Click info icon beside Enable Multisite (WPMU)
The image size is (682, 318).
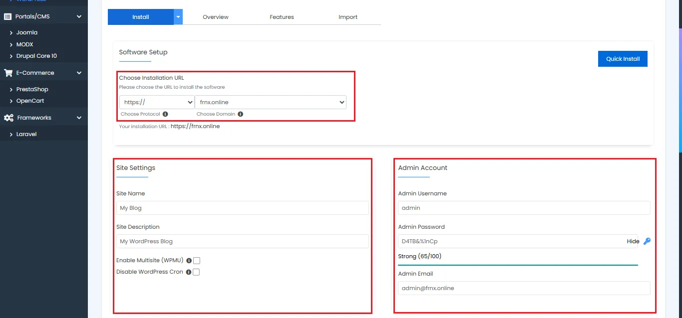point(189,261)
